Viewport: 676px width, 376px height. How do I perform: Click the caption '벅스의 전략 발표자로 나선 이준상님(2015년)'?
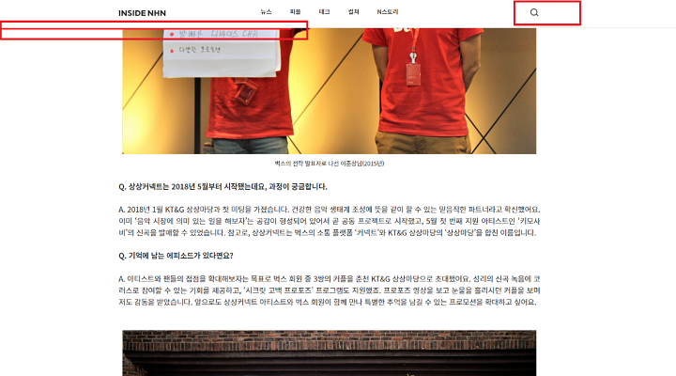click(330, 164)
